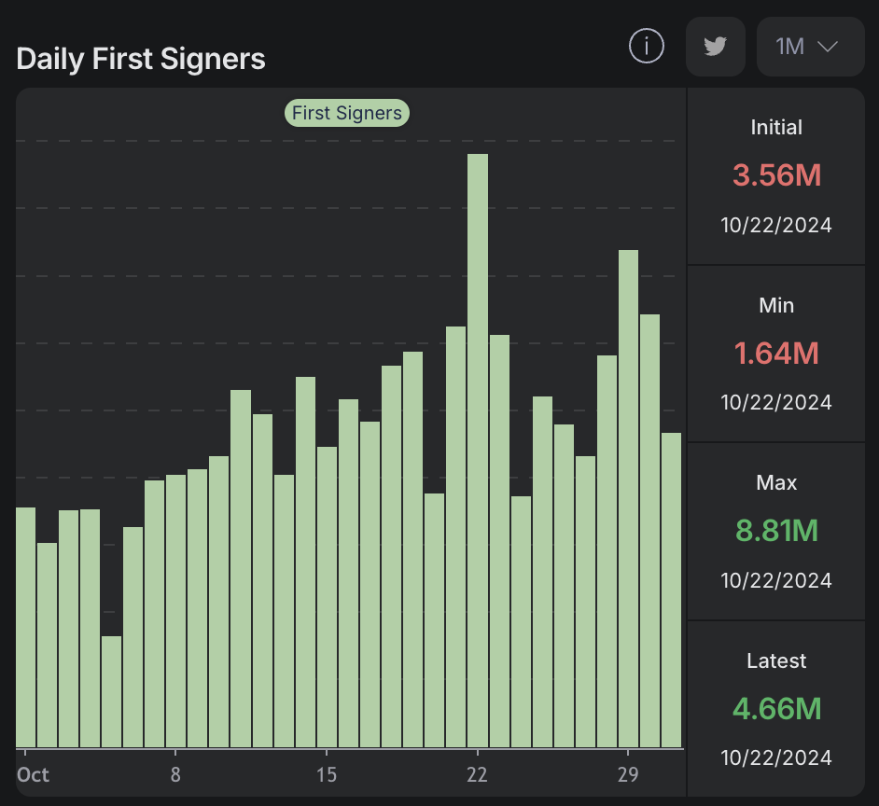Select the October 29 peak bar
Viewport: 879px width, 806px height.
click(628, 499)
